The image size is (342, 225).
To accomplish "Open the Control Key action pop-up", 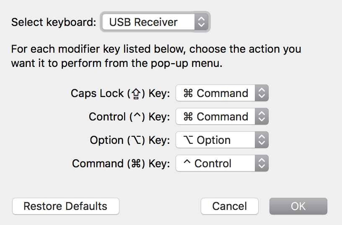I will 216,117.
